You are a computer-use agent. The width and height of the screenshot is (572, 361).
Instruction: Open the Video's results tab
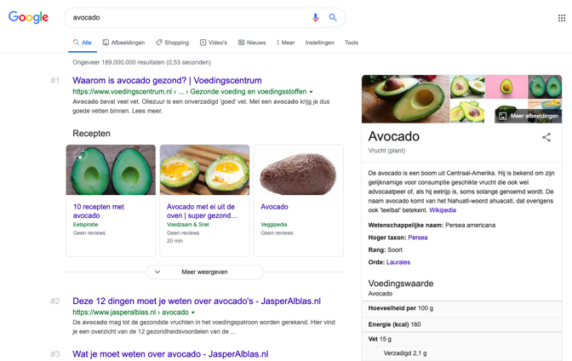[x=213, y=43]
